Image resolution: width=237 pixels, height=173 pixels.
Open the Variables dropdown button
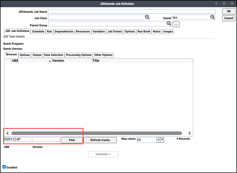103,154
